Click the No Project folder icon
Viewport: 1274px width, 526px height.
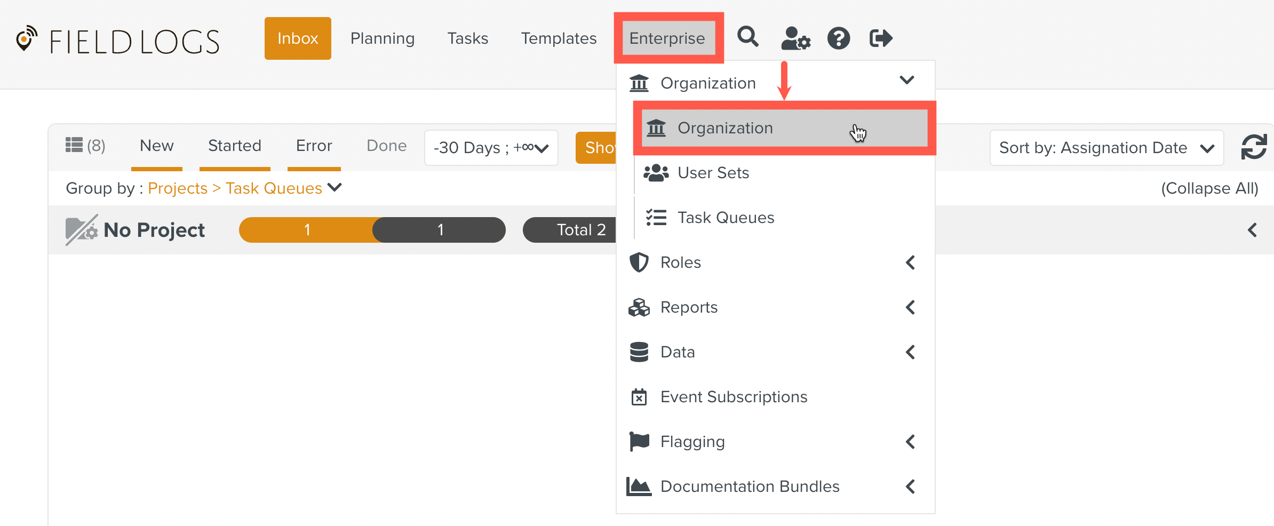point(81,230)
